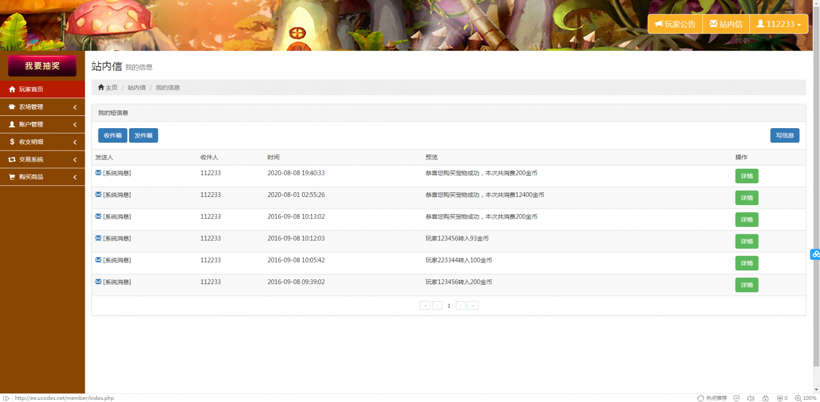Click the zoom 100% icon in the status bar

pyautogui.click(x=798, y=398)
